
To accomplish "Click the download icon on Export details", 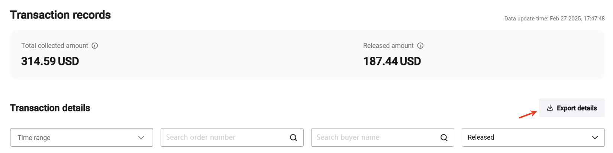I will tap(550, 108).
